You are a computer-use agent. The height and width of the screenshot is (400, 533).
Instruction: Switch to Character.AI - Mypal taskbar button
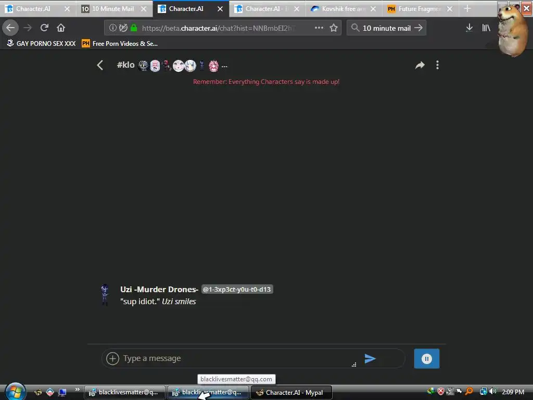click(291, 393)
